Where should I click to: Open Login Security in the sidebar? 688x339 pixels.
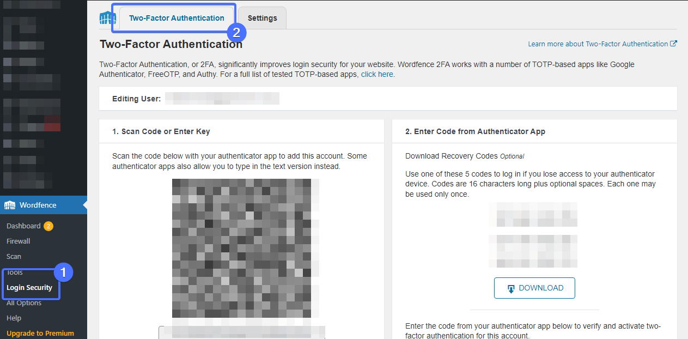29,287
